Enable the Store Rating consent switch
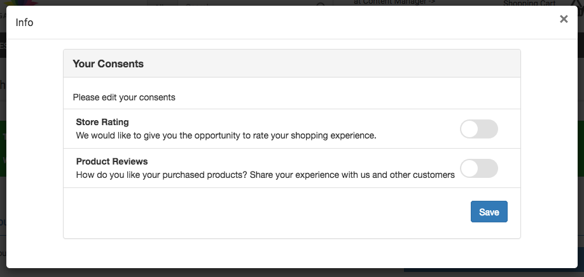Screen dimensions: 584x277 (479, 129)
